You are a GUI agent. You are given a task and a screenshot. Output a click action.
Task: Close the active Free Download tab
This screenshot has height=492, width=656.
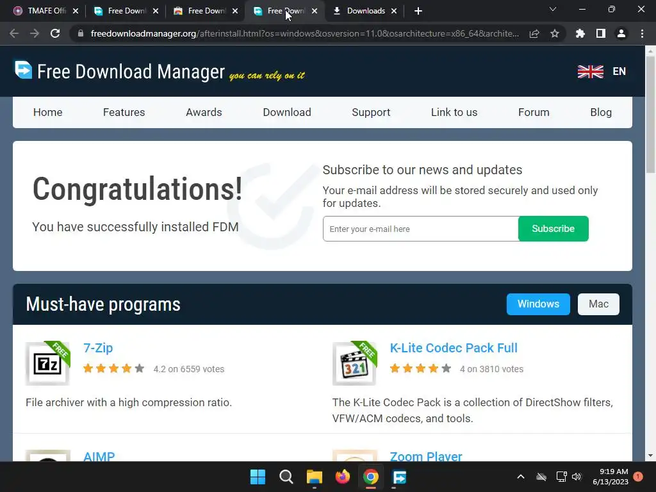click(x=315, y=11)
